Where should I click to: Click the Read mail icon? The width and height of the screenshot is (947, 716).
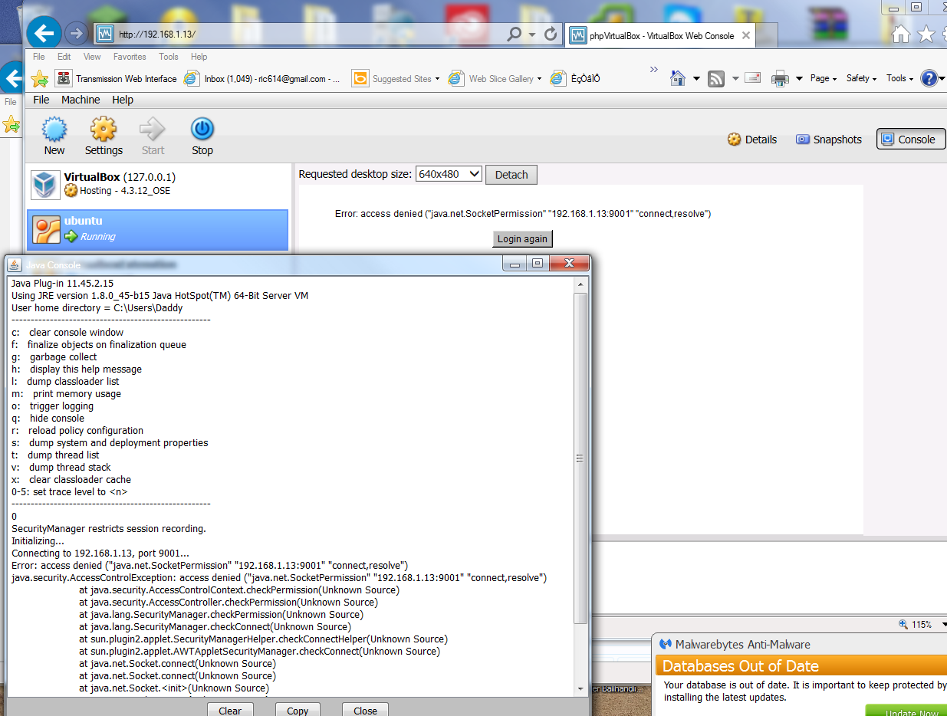(752, 78)
